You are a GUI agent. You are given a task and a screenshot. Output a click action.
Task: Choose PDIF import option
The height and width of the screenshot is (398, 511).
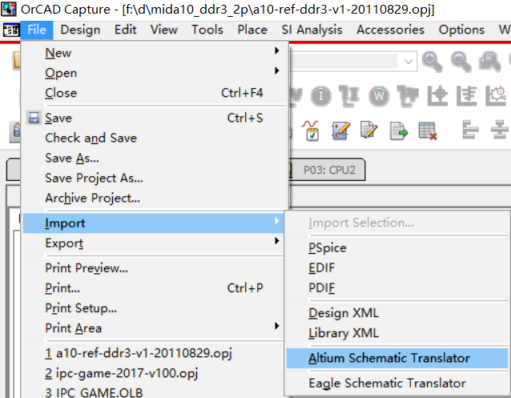click(x=397, y=287)
